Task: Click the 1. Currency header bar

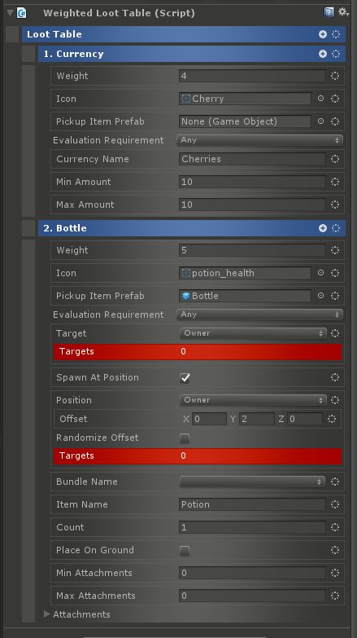Action: pyautogui.click(x=192, y=54)
